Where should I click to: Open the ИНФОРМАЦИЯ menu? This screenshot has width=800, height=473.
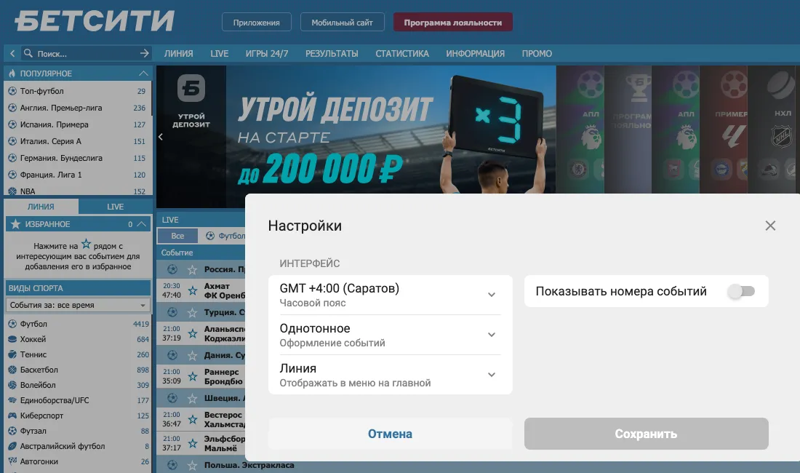475,54
